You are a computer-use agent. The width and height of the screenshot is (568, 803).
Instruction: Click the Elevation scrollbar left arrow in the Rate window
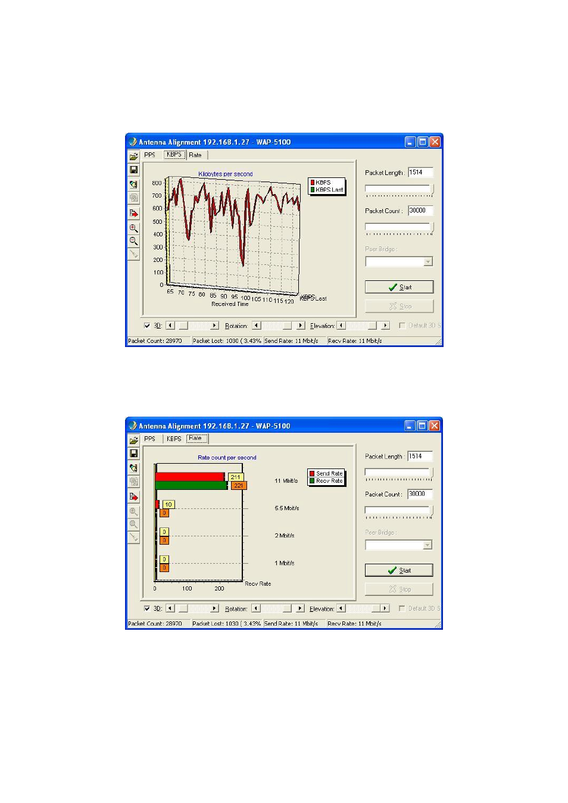pos(341,609)
